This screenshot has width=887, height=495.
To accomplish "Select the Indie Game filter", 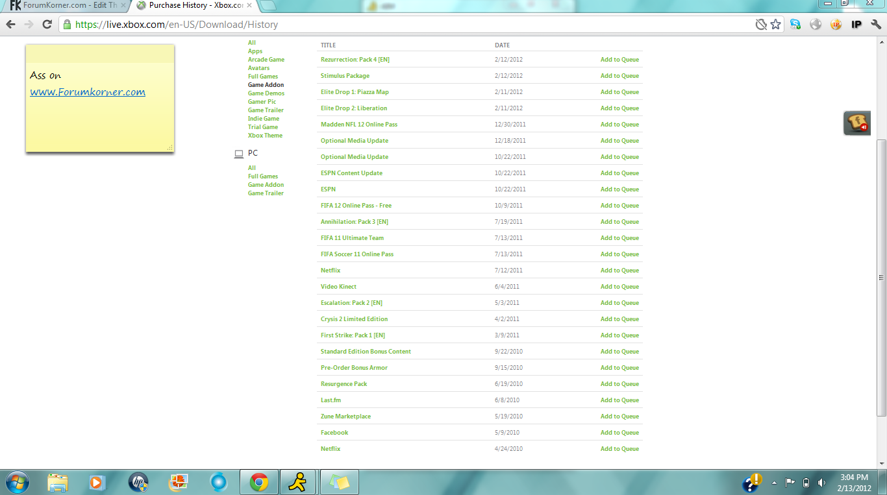I will click(264, 119).
